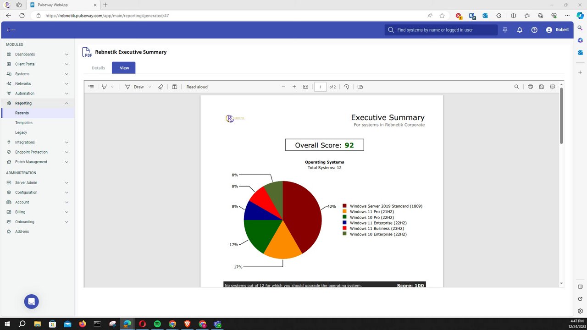Refresh the browser page

22,15
